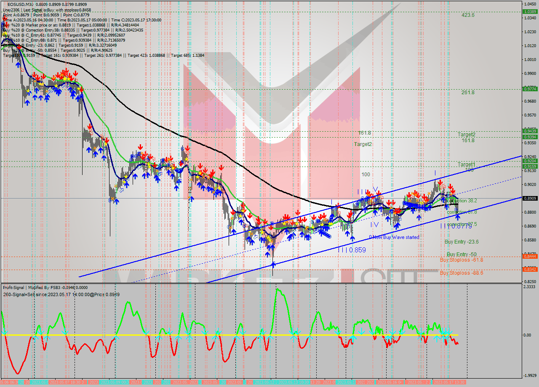Click the '0 New Buy Wave started' text
The image size is (539, 387).
coord(394,237)
